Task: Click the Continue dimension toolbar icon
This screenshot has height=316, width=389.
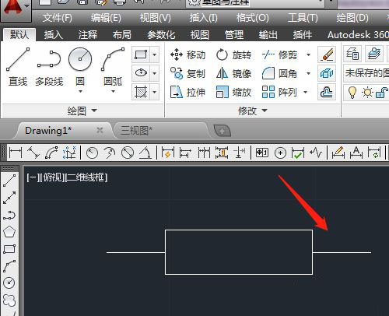Action: click(x=204, y=153)
